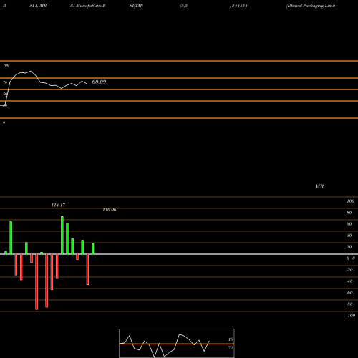Click the 110.06 value label

[x=110, y=210]
